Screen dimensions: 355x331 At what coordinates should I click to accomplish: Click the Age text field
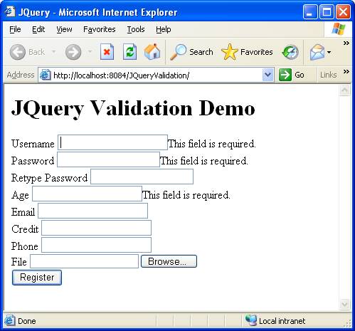pyautogui.click(x=87, y=194)
